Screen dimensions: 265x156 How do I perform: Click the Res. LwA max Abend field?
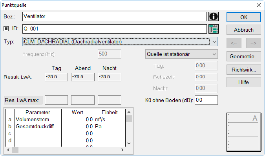pos(83,100)
